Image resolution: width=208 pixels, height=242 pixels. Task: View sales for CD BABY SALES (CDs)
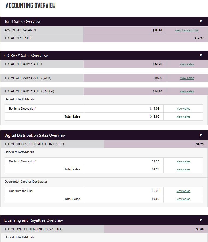pyautogui.click(x=187, y=78)
